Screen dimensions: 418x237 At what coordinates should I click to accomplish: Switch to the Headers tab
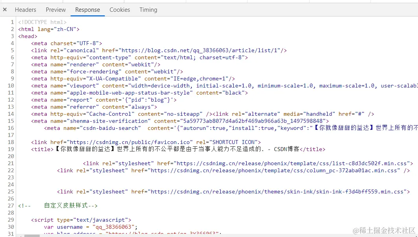point(25,9)
